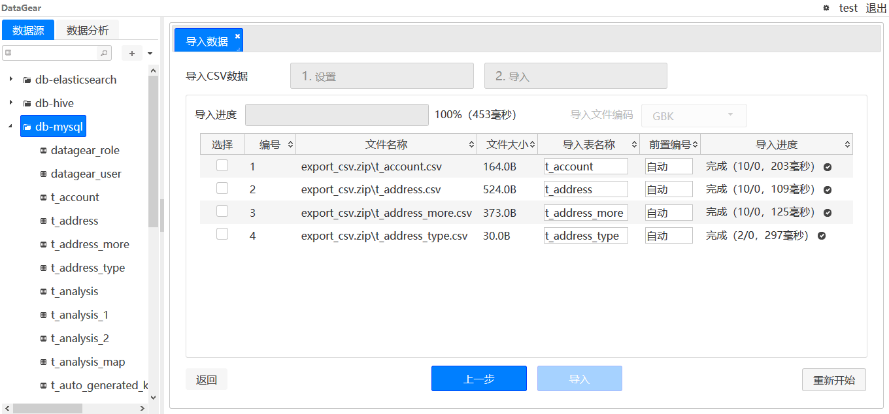This screenshot has width=889, height=414.
Task: Check the select checkbox for t_address_more.csv row
Action: [x=222, y=212]
